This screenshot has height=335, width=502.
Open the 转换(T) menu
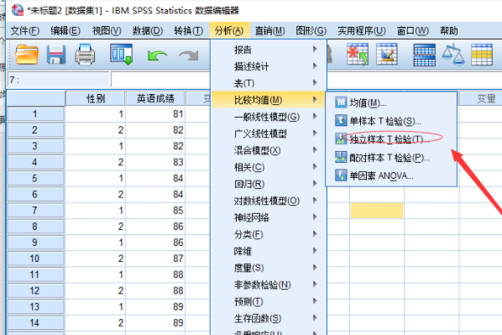[189, 31]
